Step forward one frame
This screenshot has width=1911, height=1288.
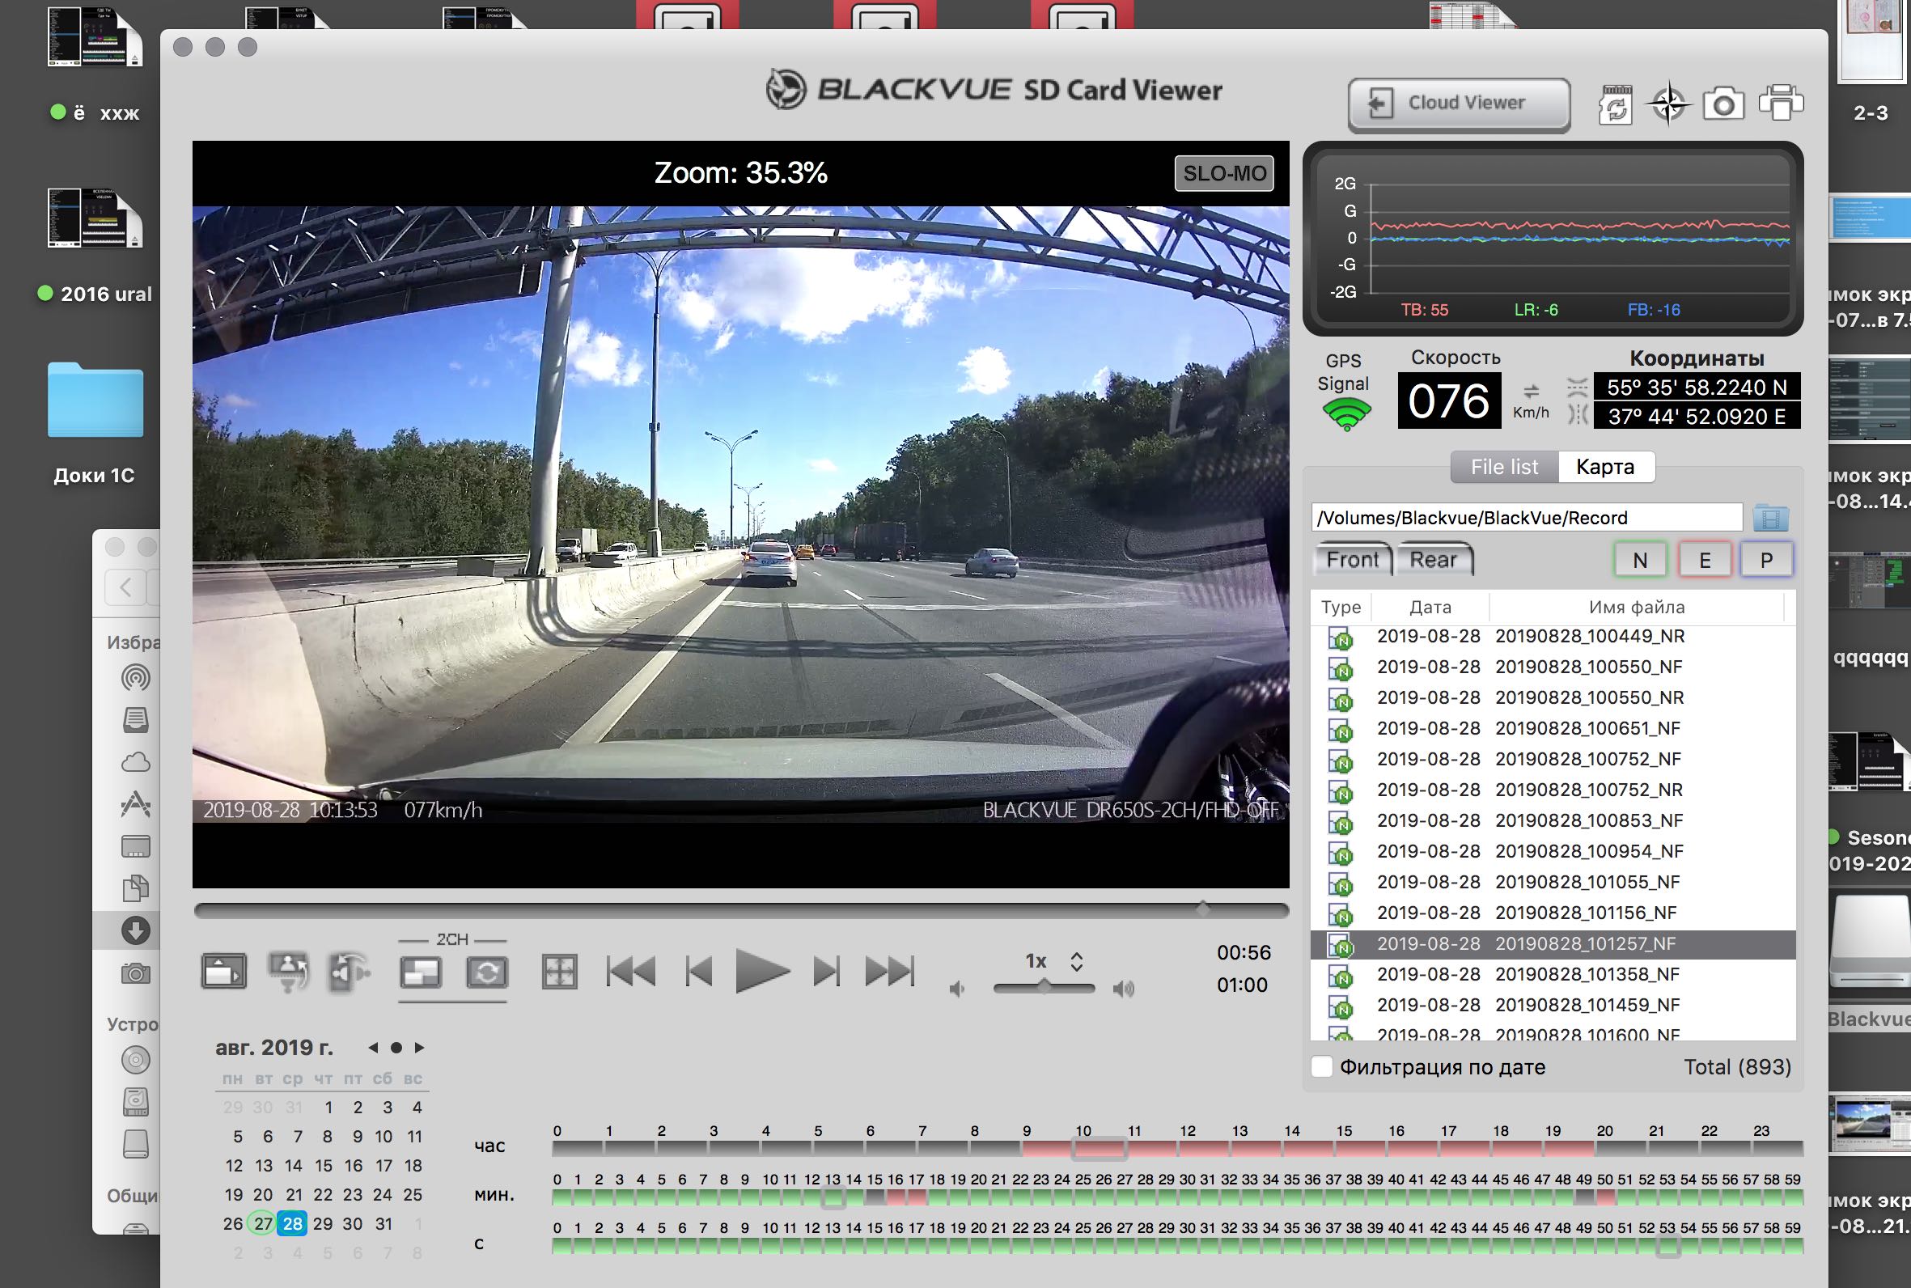pyautogui.click(x=826, y=972)
